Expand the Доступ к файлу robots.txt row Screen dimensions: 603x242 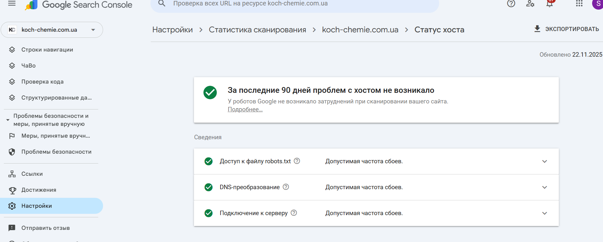(x=544, y=161)
